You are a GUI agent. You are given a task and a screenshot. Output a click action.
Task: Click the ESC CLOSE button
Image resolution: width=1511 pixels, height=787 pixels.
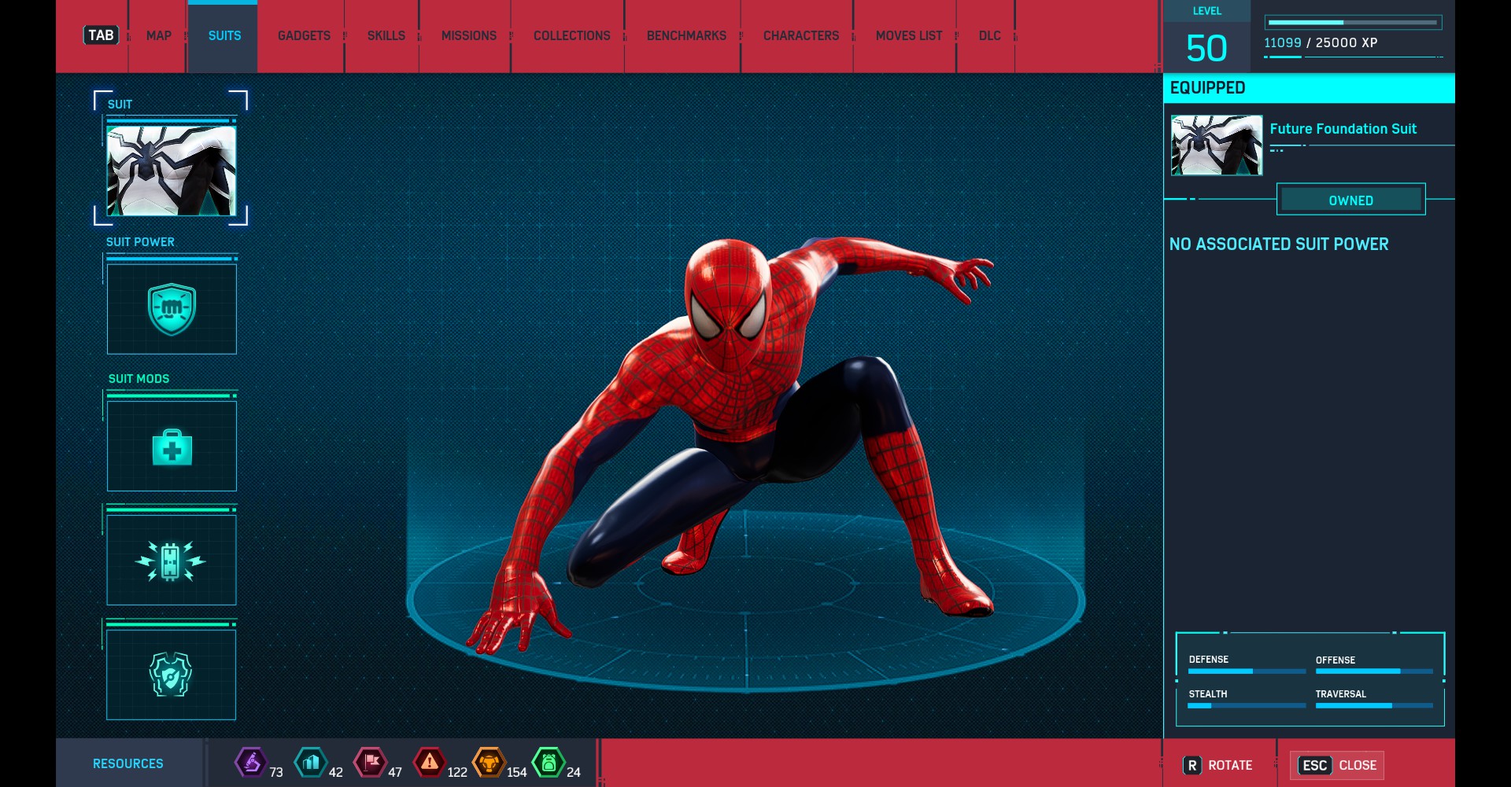(x=1337, y=764)
